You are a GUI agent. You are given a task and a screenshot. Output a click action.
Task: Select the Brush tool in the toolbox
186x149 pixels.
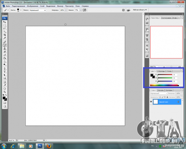pyautogui.click(x=5, y=45)
